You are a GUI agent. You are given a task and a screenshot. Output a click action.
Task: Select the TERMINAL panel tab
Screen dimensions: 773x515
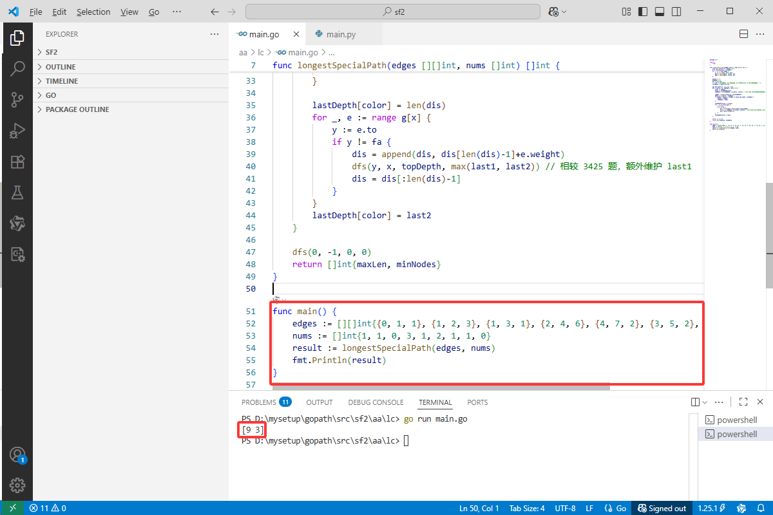[x=435, y=402]
